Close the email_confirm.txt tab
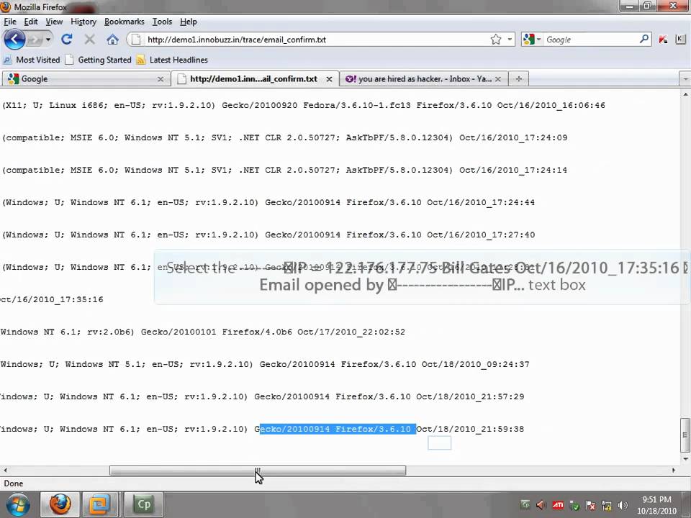 (329, 79)
